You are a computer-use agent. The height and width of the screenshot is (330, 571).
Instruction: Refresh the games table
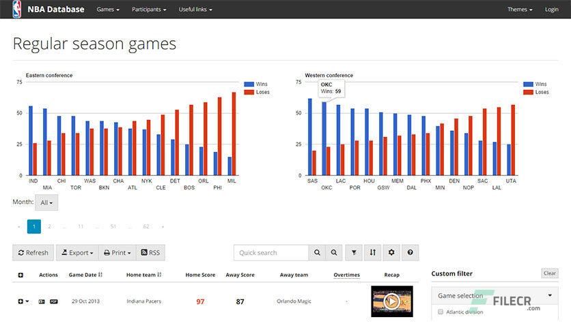tap(33, 252)
